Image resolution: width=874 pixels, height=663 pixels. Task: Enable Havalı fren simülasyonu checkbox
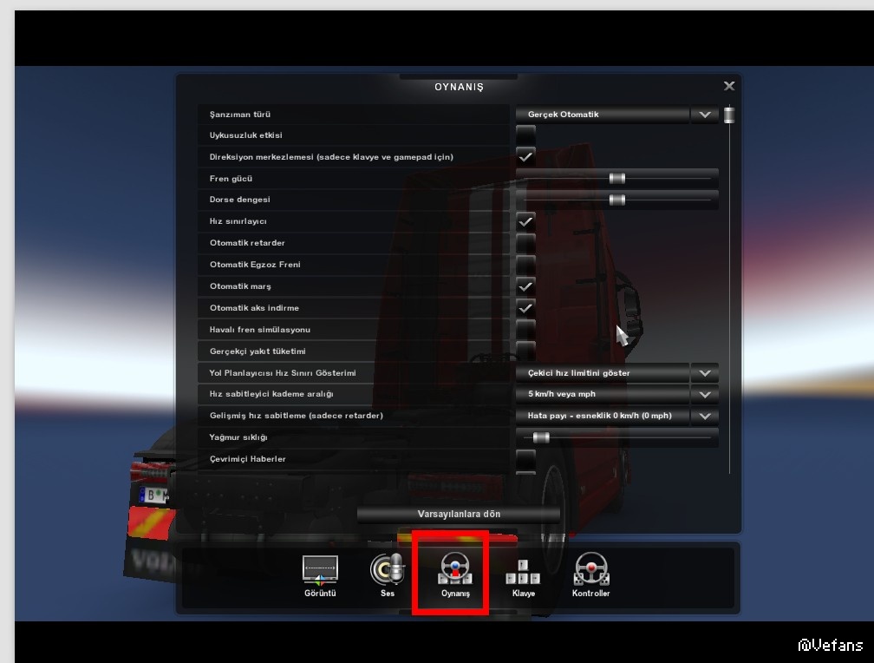tap(525, 330)
